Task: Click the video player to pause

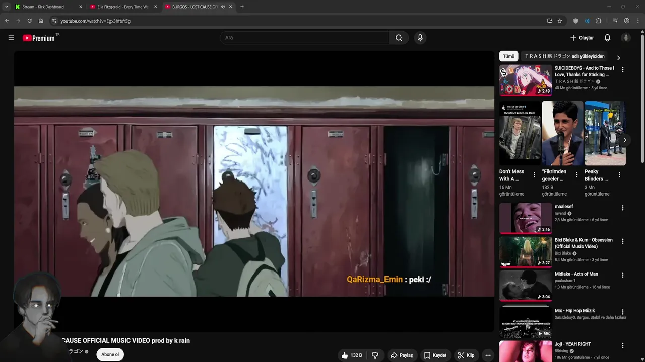Action: (254, 191)
